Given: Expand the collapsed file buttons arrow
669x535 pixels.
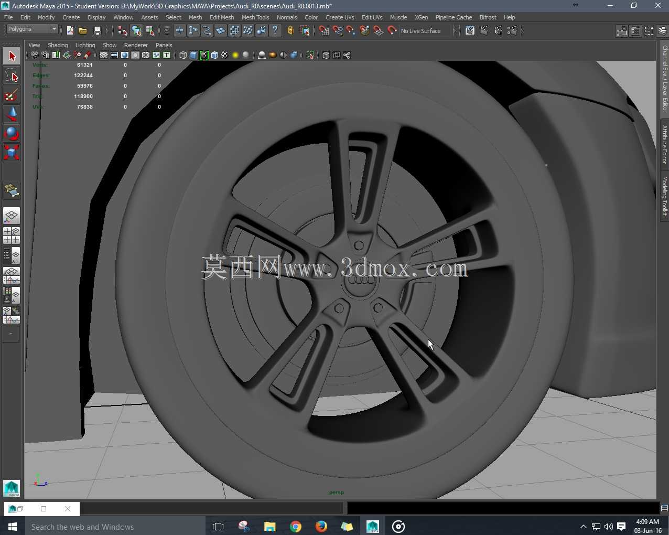Looking at the screenshot, I should tap(107, 31).
